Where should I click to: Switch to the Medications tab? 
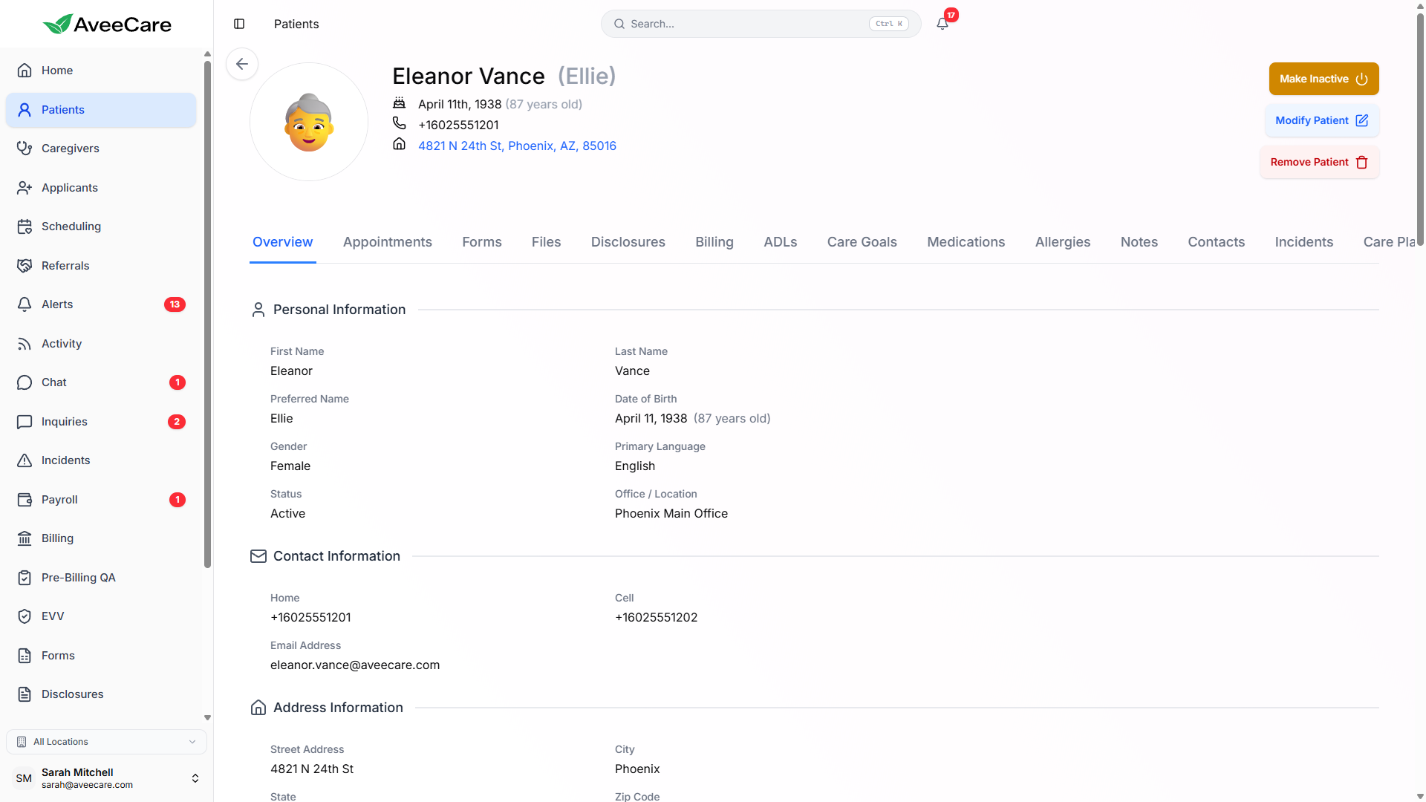pyautogui.click(x=966, y=242)
